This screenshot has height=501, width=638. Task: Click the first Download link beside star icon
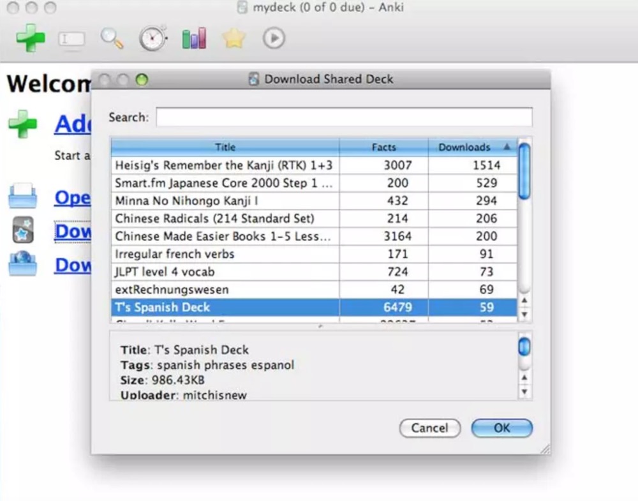[x=73, y=232]
